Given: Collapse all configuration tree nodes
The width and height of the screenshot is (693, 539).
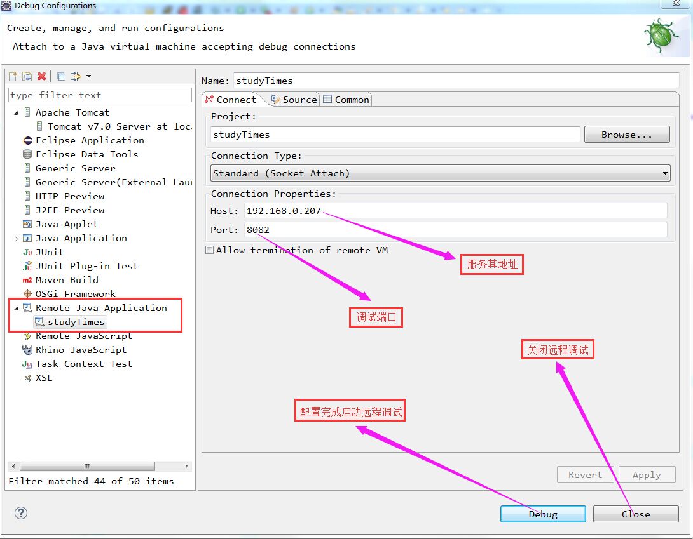Looking at the screenshot, I should 62,76.
